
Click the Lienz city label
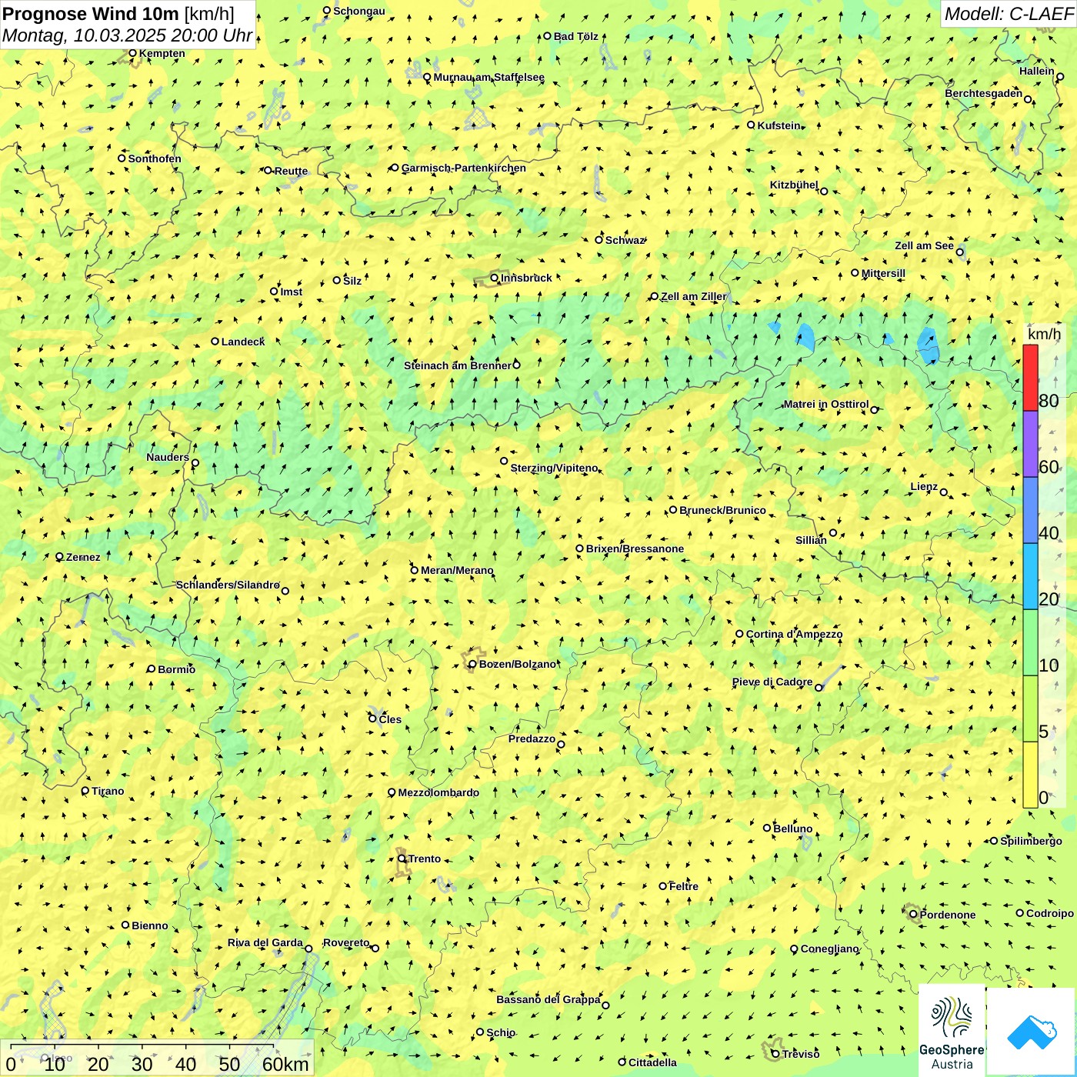click(x=924, y=486)
